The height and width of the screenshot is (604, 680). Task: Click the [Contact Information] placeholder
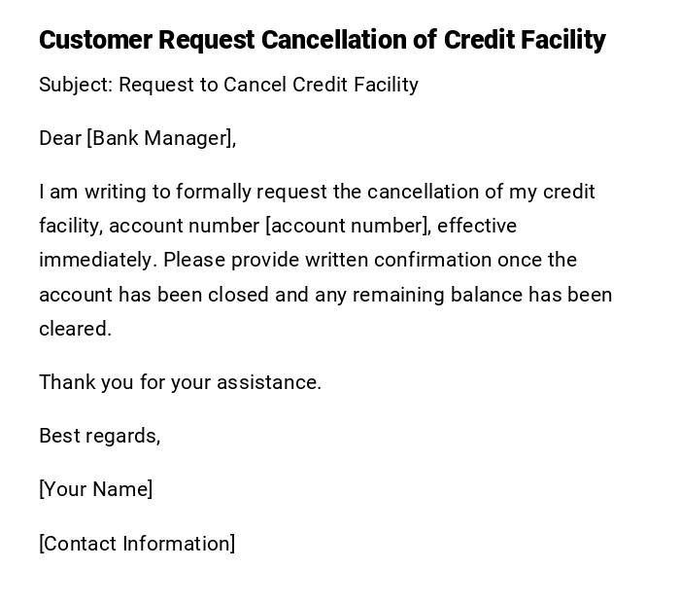pos(137,544)
